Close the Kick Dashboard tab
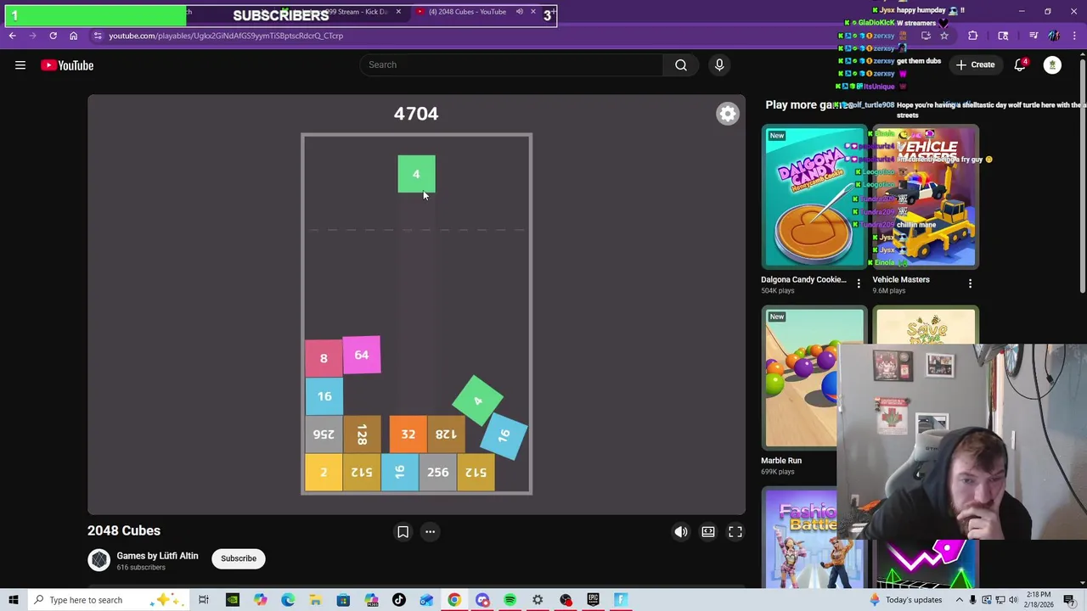This screenshot has width=1087, height=611. [x=398, y=12]
